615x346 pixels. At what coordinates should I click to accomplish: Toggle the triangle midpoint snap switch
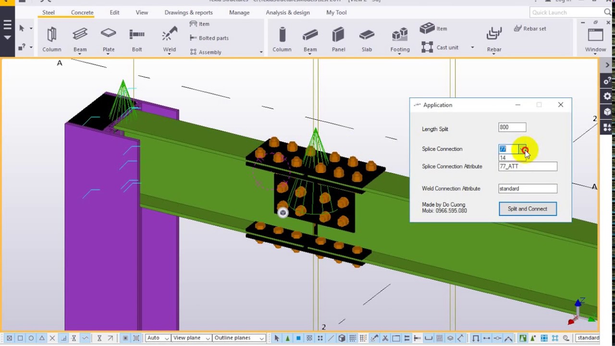[42, 338]
